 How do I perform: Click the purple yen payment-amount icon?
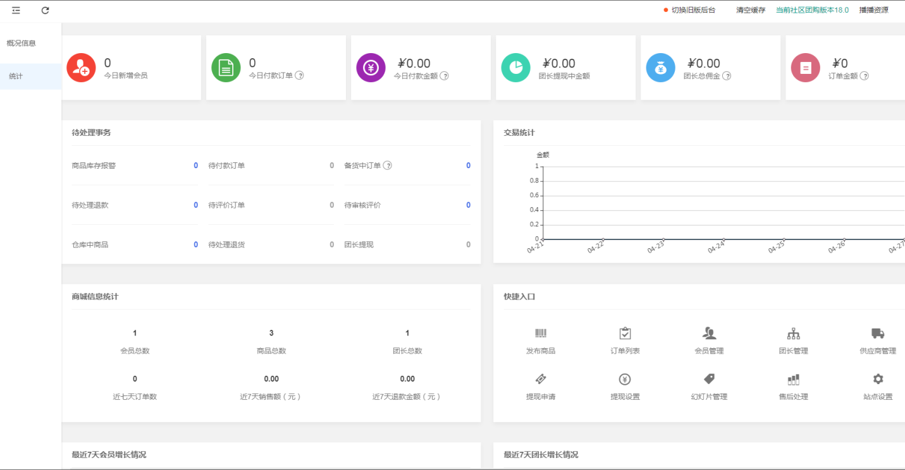(371, 68)
